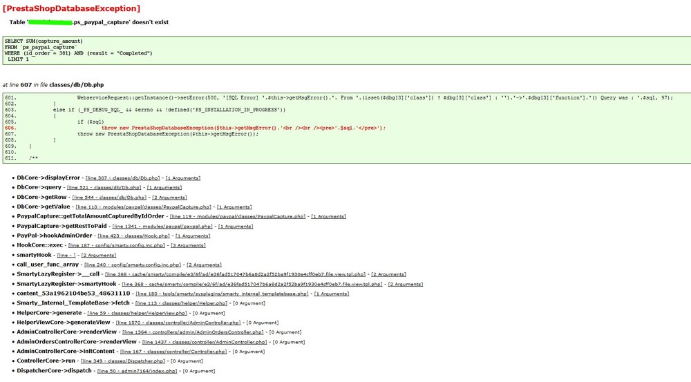Click [0 Argument] on the DispatcherCore->dispatch row
691x382 pixels.
(199, 372)
